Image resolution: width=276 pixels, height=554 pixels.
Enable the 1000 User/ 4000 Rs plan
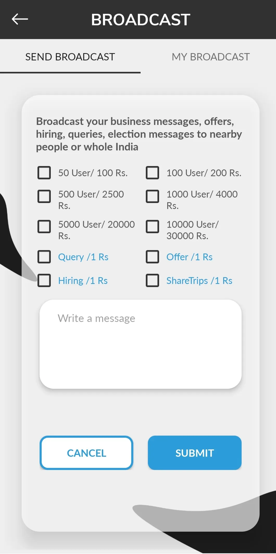coord(153,196)
